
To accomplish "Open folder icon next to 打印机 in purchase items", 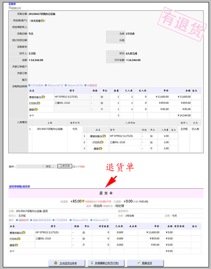I will coord(39,103).
